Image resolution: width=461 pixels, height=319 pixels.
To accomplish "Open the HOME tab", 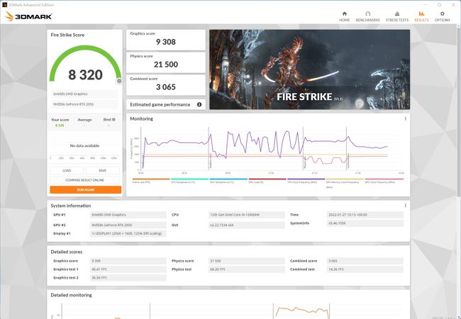I will pos(344,16).
